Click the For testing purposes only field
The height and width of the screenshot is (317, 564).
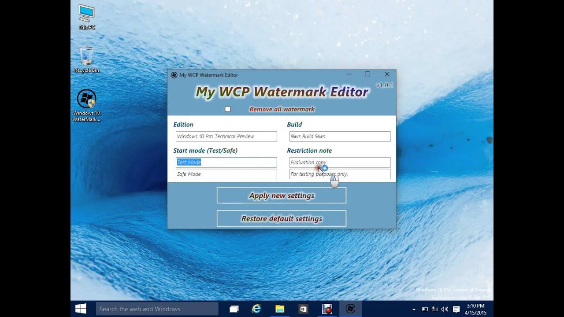coord(339,174)
